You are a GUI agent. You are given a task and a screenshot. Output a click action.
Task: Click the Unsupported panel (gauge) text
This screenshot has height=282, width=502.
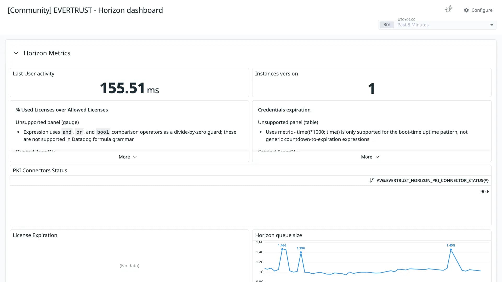pyautogui.click(x=47, y=122)
